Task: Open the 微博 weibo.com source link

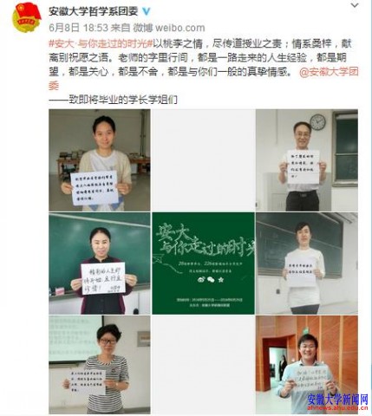Action: 169,28
